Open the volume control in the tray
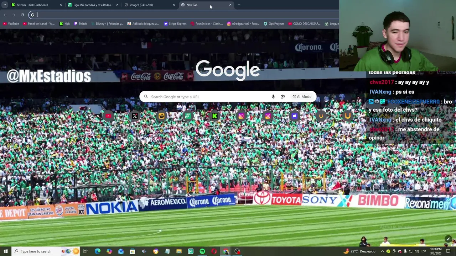 [x=416, y=251]
